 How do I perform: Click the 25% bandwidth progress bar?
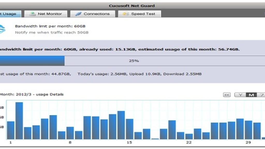click(x=132, y=61)
